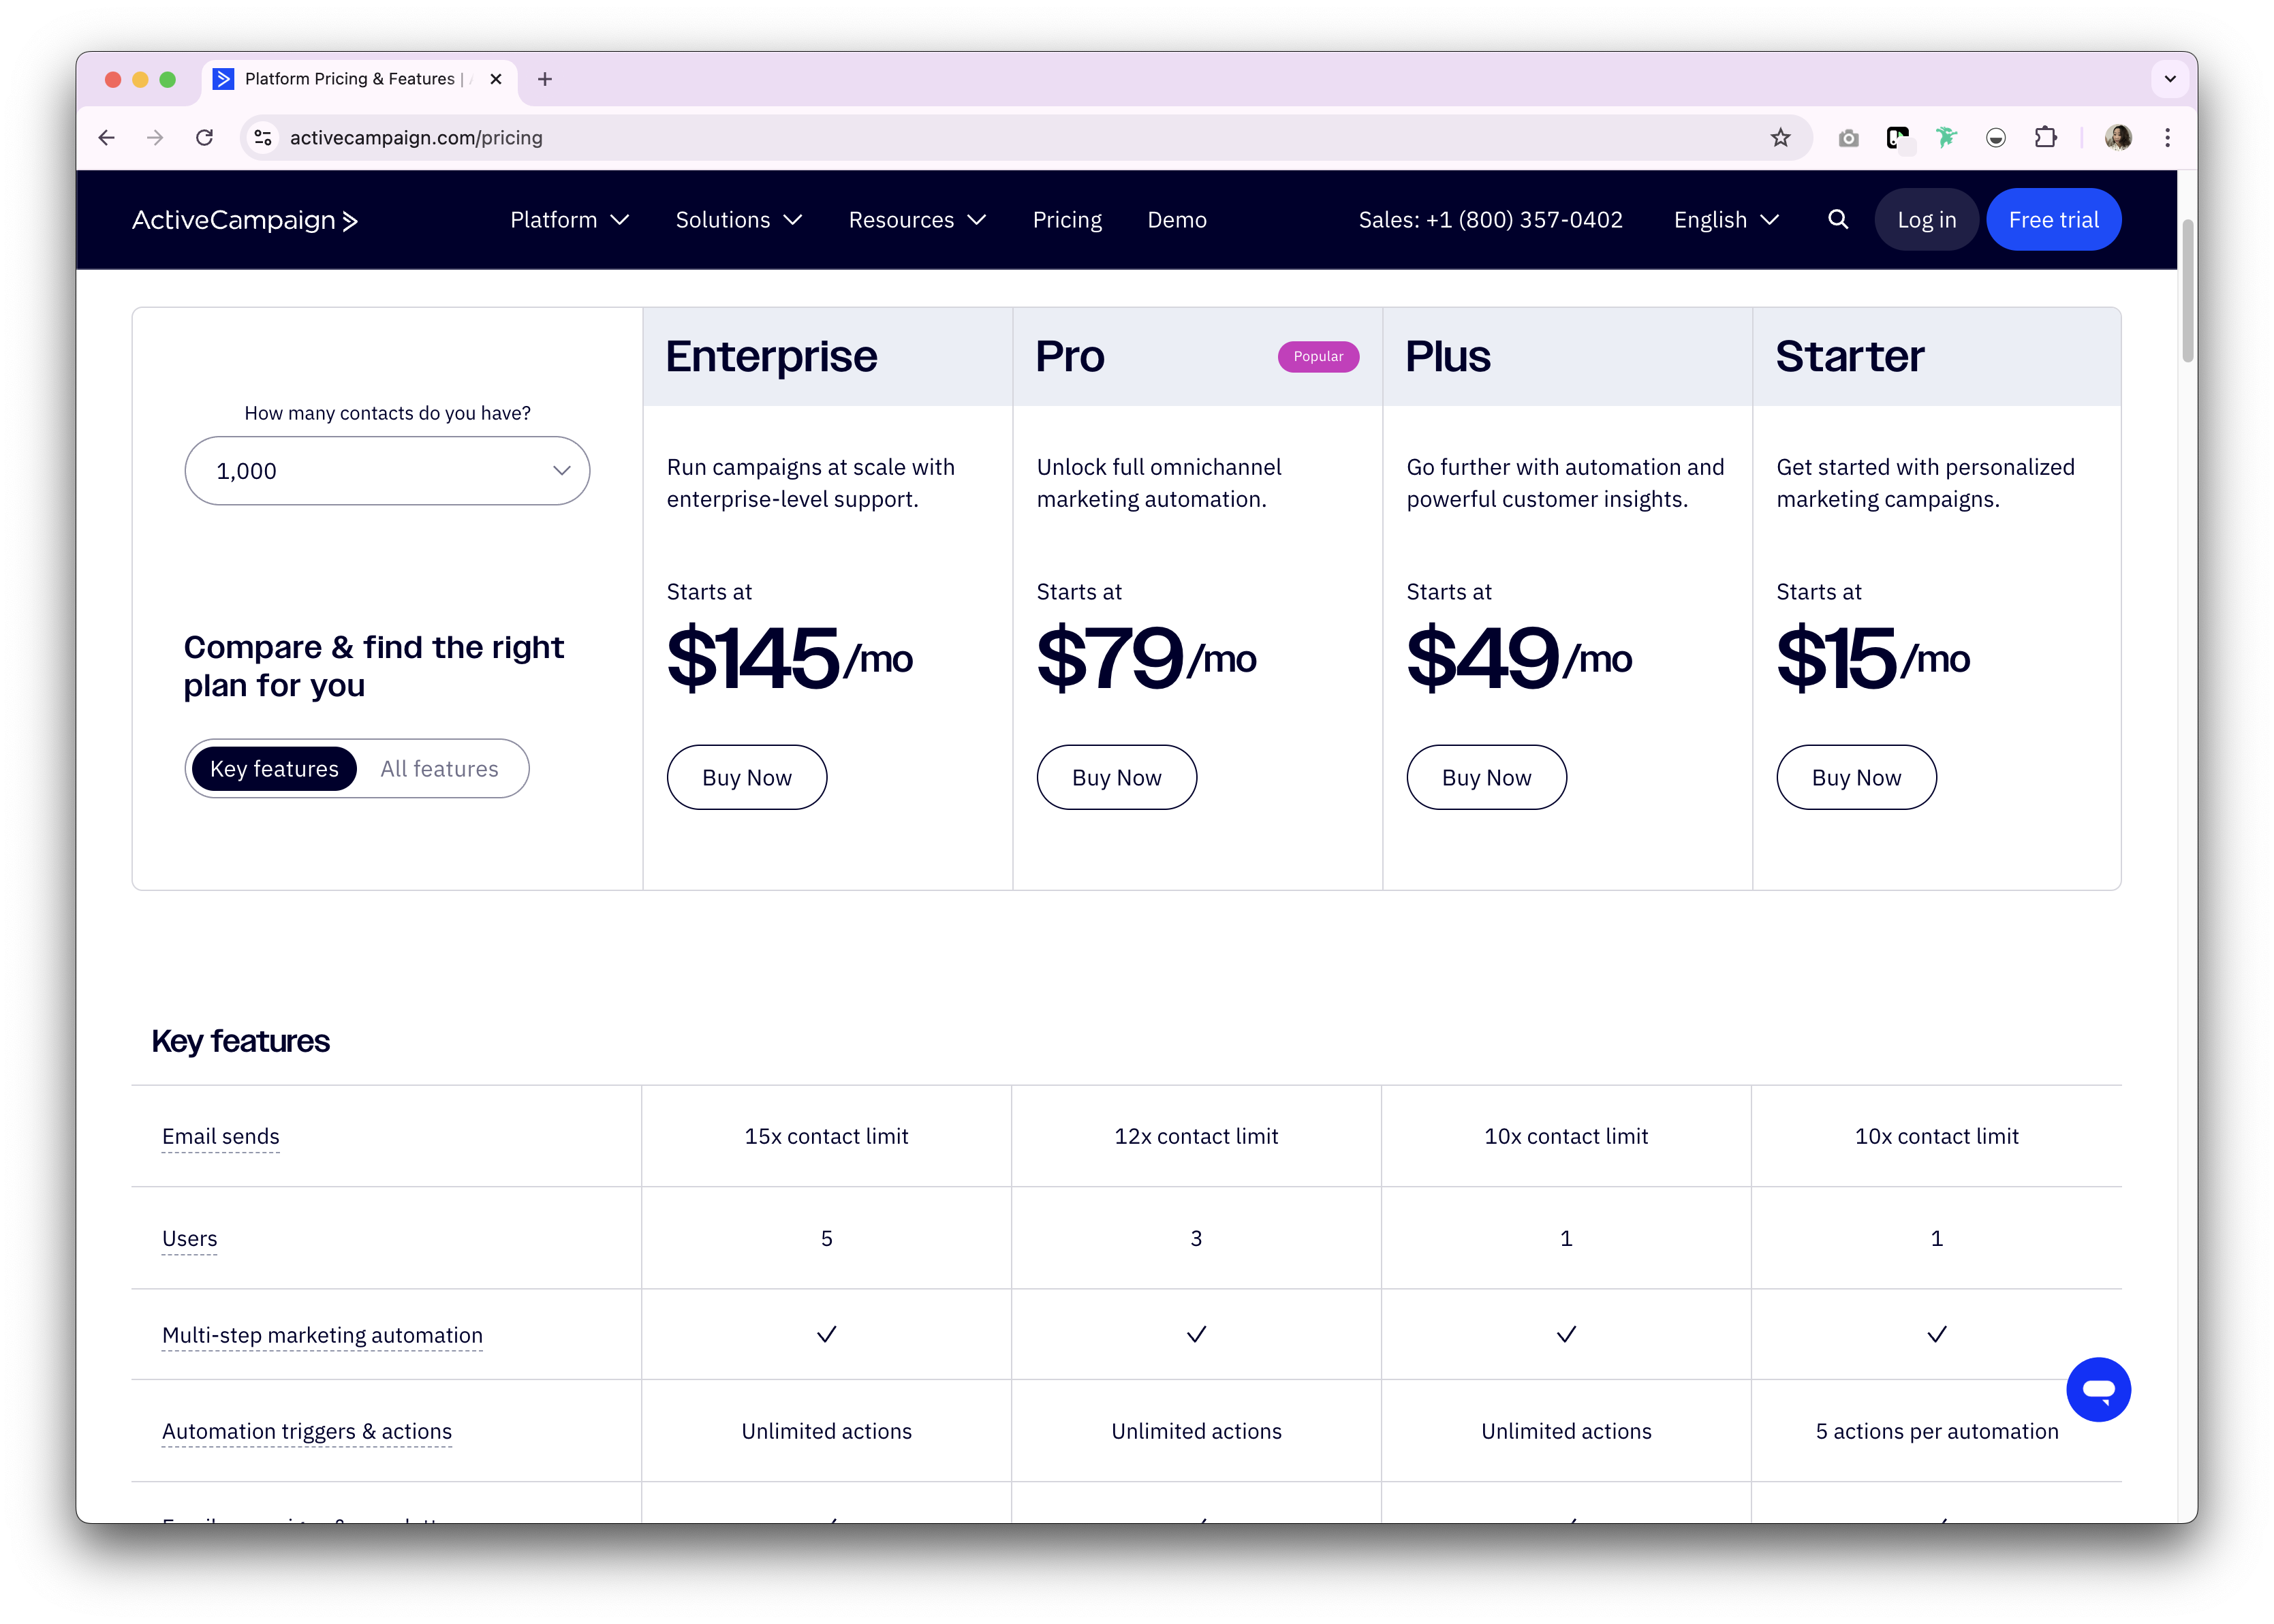The height and width of the screenshot is (1624, 2274).
Task: Open the site search magnifier icon
Action: click(x=1838, y=220)
